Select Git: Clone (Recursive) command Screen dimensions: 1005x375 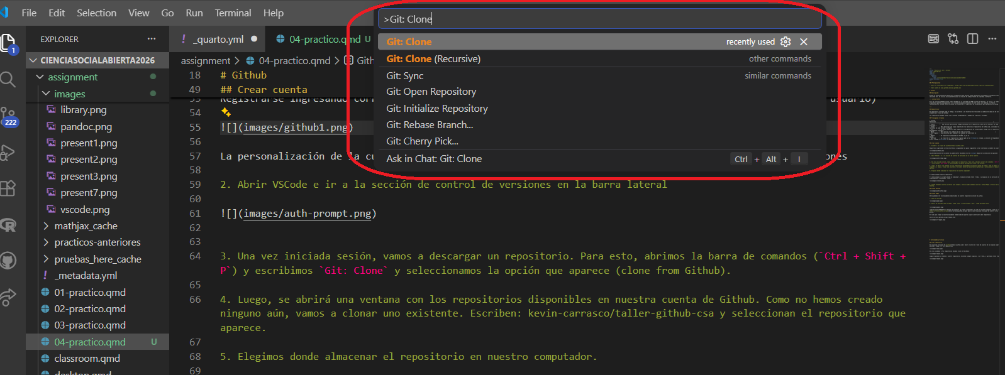click(433, 58)
